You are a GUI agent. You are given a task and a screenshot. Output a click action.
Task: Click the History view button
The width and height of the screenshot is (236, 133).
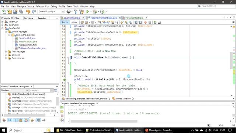(74, 22)
